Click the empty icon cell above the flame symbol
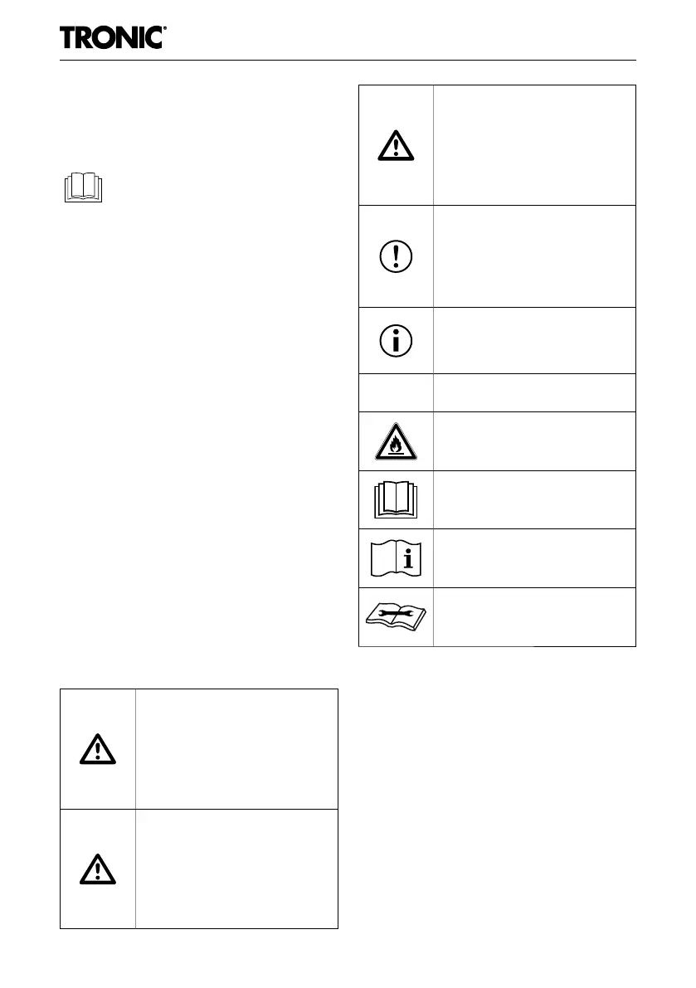This screenshot has height=988, width=696. tap(396, 392)
